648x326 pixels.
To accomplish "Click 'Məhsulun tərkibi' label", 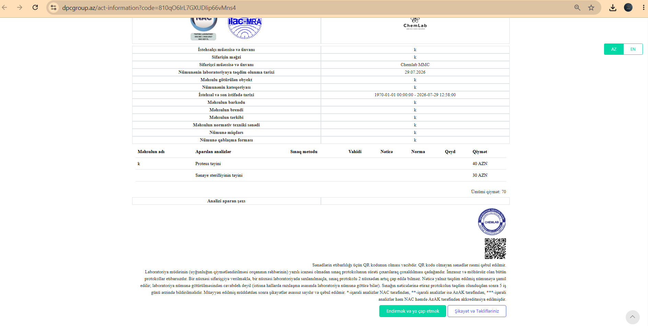I will [x=226, y=117].
